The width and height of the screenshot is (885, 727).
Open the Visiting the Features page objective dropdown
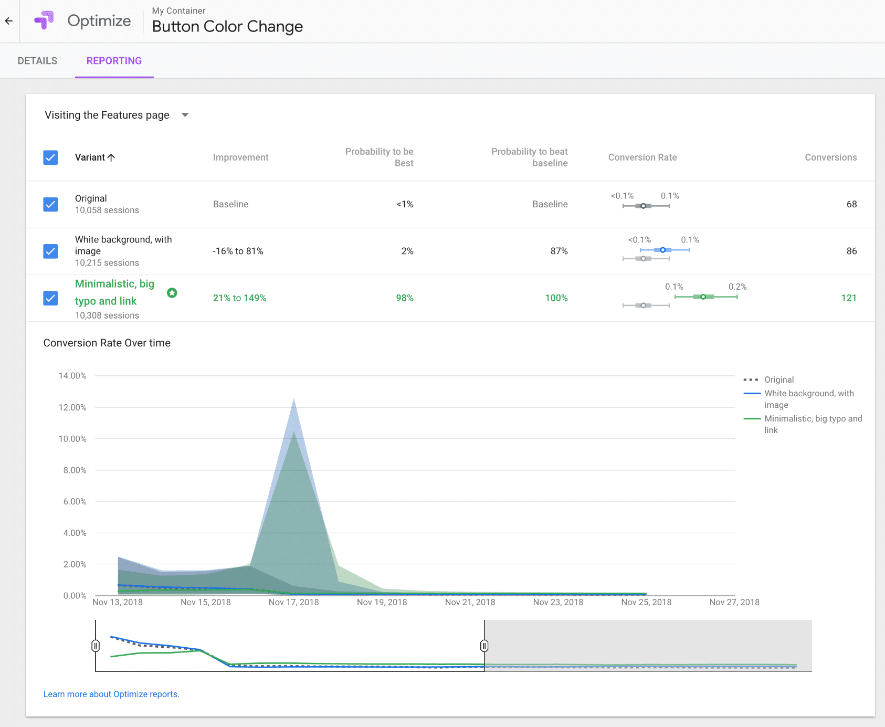tap(108, 115)
